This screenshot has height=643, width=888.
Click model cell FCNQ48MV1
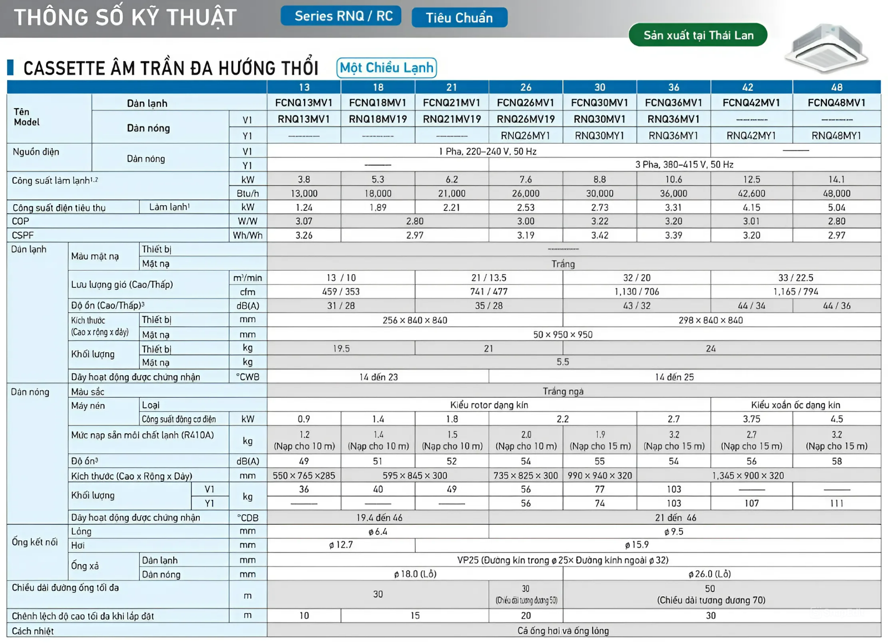[837, 103]
